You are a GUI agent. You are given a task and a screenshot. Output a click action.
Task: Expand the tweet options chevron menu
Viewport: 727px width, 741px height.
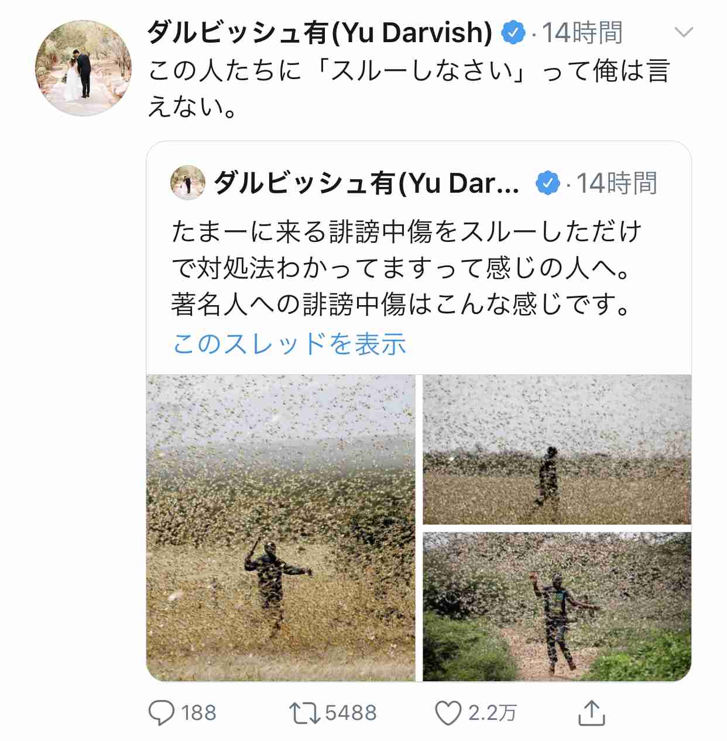tap(684, 32)
